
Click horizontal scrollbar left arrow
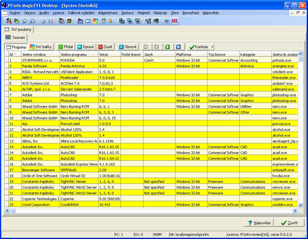point(7,211)
